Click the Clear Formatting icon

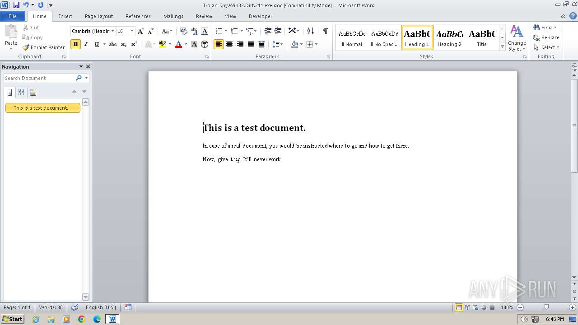183,31
